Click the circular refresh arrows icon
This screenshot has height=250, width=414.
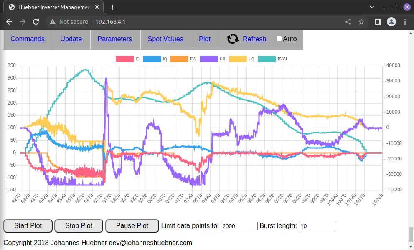tap(233, 39)
